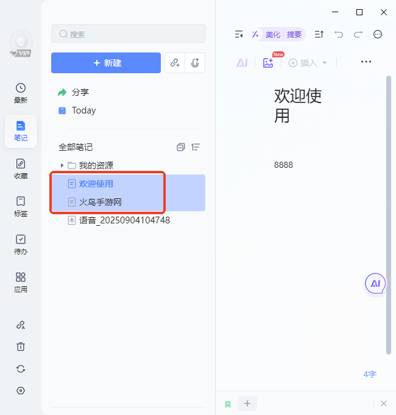Open the 标签 tags section
Viewport: 396px width, 415px height.
pyautogui.click(x=21, y=207)
